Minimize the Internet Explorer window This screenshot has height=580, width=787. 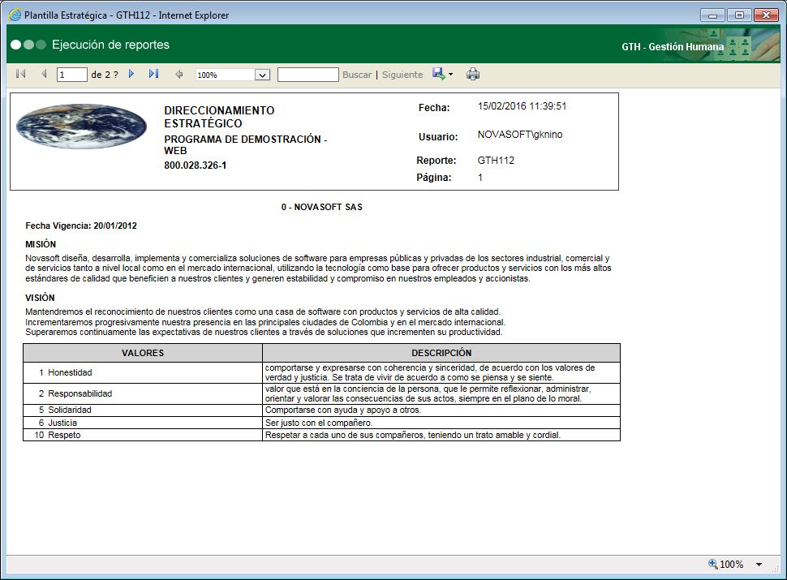pyautogui.click(x=712, y=15)
